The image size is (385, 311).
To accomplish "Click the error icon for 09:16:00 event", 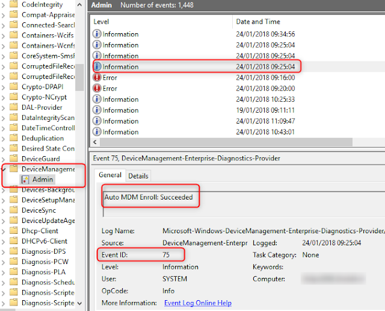I will (97, 77).
